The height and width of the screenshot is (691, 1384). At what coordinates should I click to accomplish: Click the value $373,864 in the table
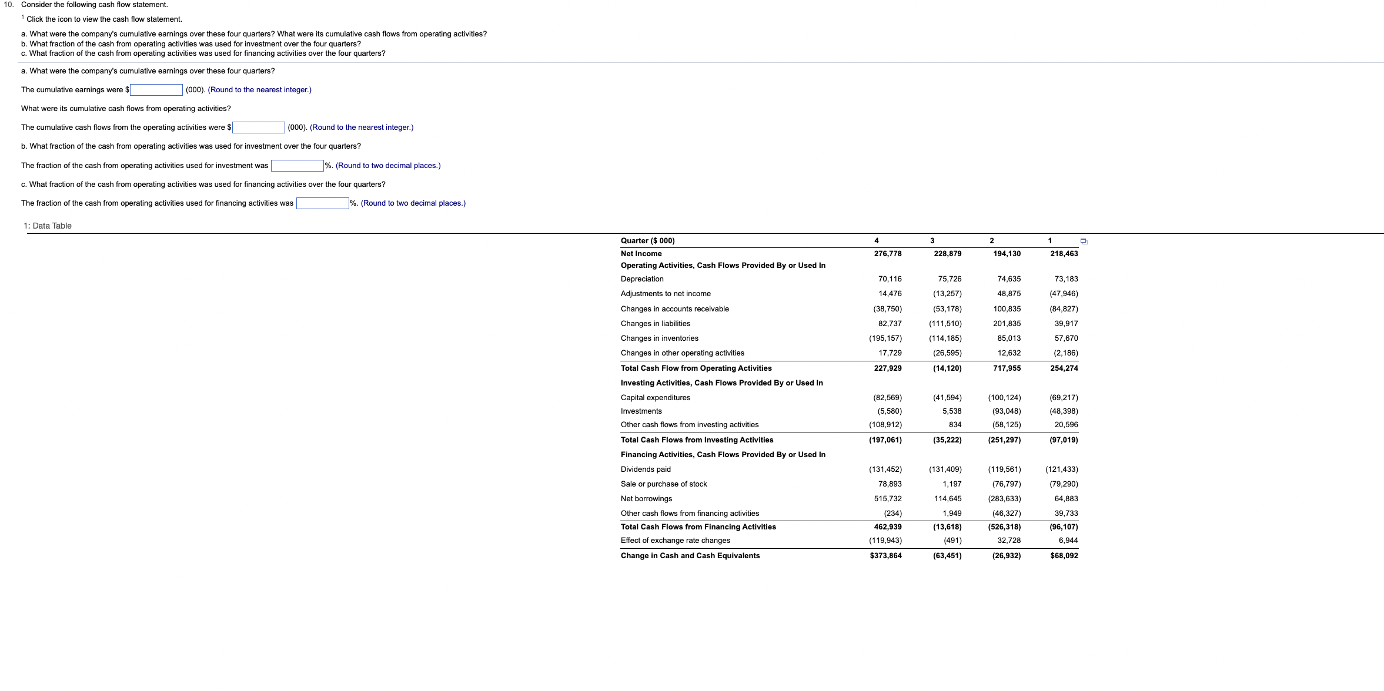point(888,555)
